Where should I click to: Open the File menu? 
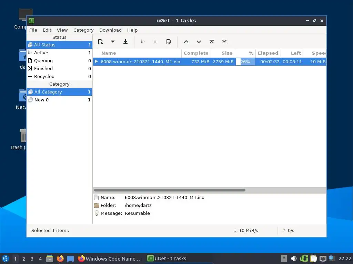(33, 30)
